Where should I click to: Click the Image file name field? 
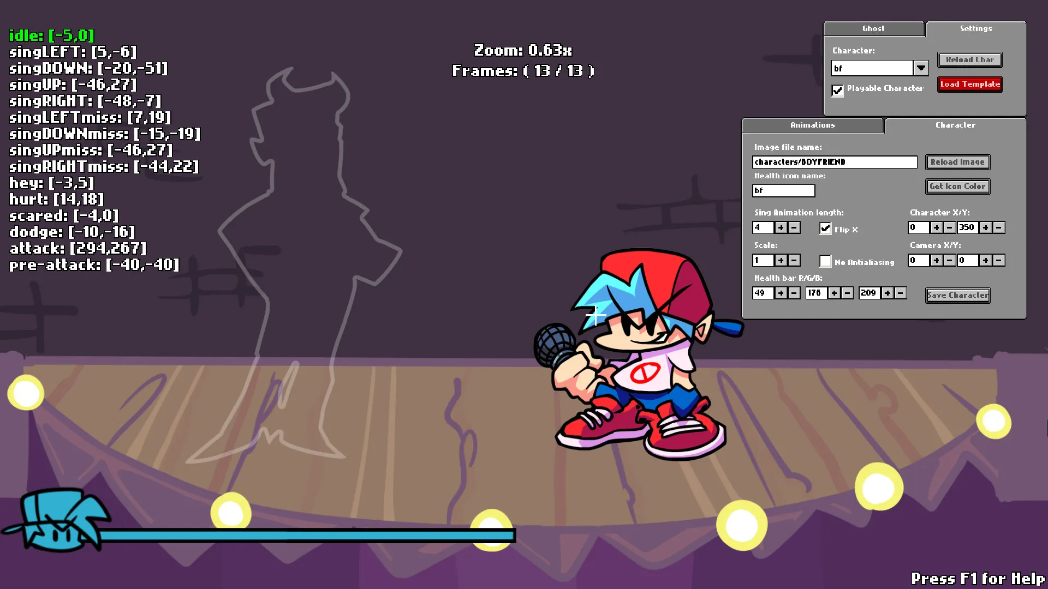(834, 162)
